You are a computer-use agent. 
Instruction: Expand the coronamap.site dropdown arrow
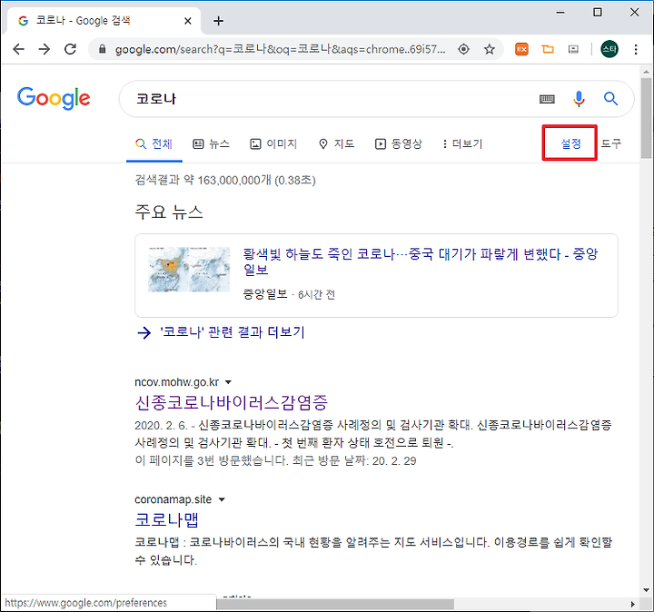(222, 499)
